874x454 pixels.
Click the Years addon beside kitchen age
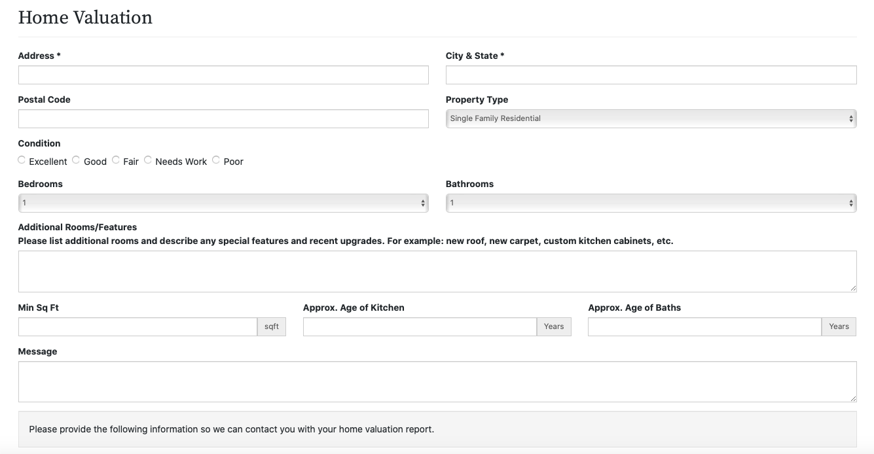[554, 327]
